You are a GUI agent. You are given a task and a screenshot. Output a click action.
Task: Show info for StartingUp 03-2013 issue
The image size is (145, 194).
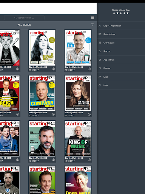click(x=53, y=69)
